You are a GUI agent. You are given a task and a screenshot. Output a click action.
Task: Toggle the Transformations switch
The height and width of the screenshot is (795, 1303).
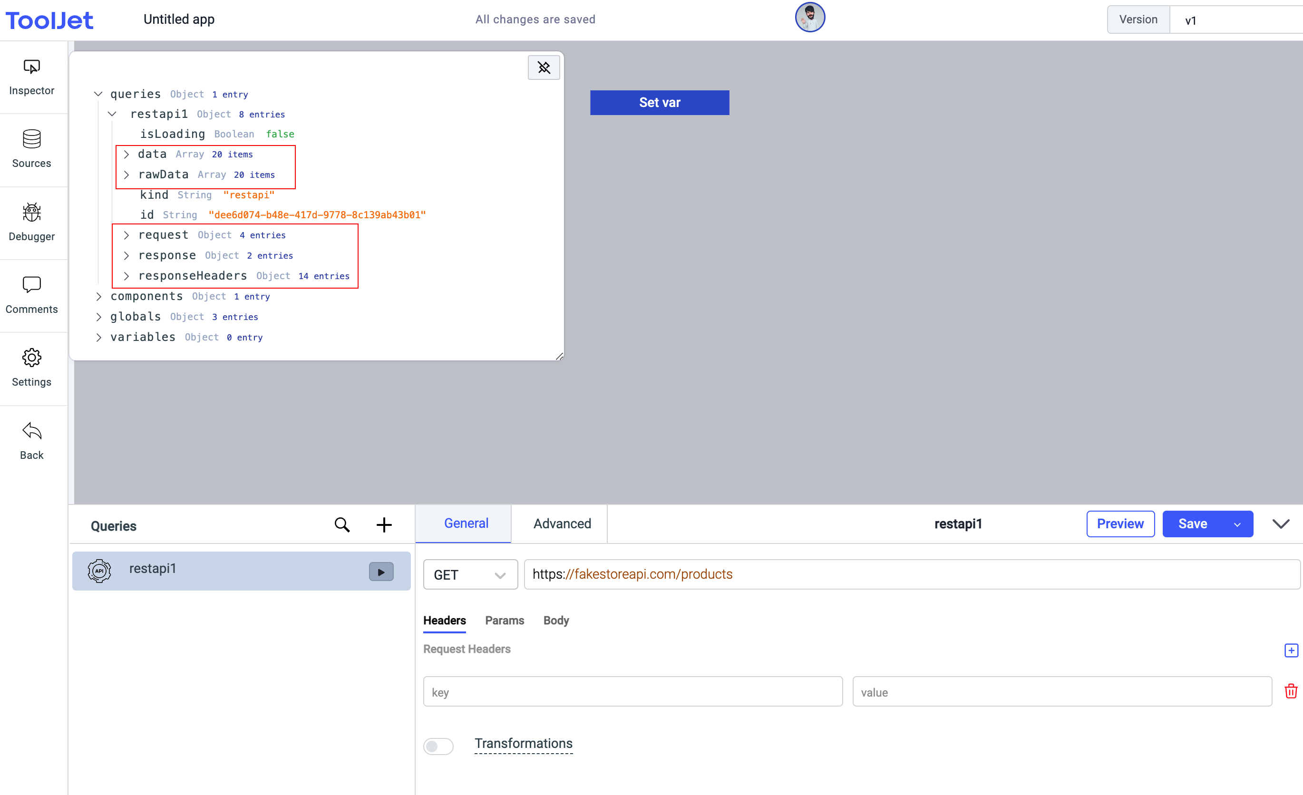439,744
